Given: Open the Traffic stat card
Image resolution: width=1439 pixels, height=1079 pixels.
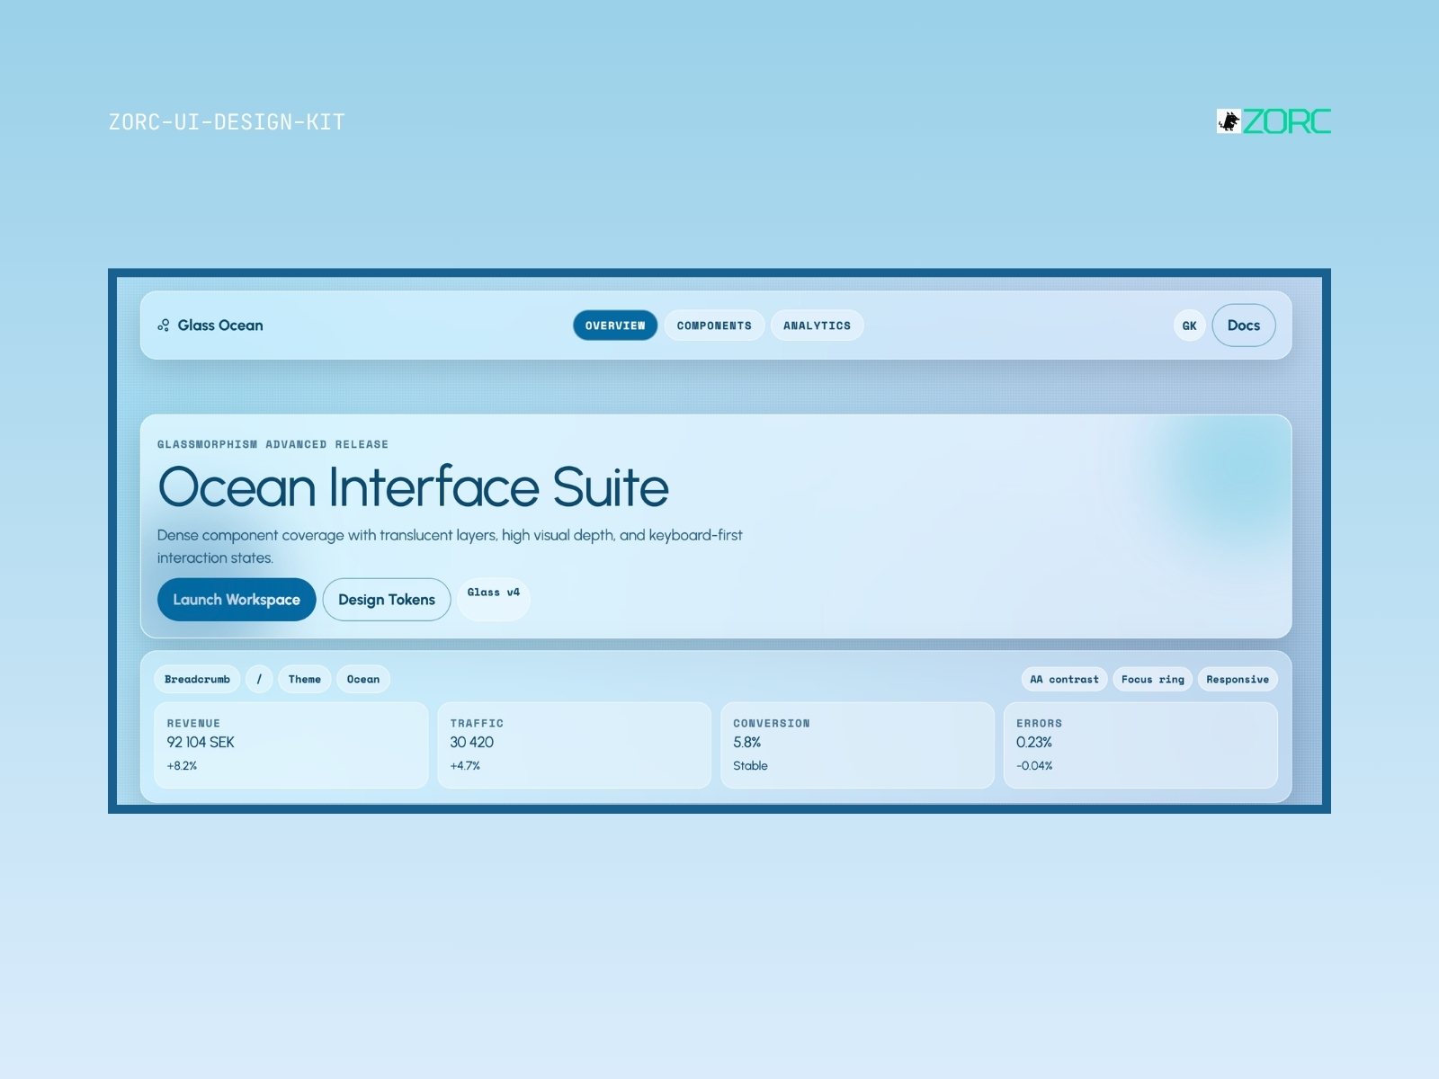Looking at the screenshot, I should click(x=574, y=745).
